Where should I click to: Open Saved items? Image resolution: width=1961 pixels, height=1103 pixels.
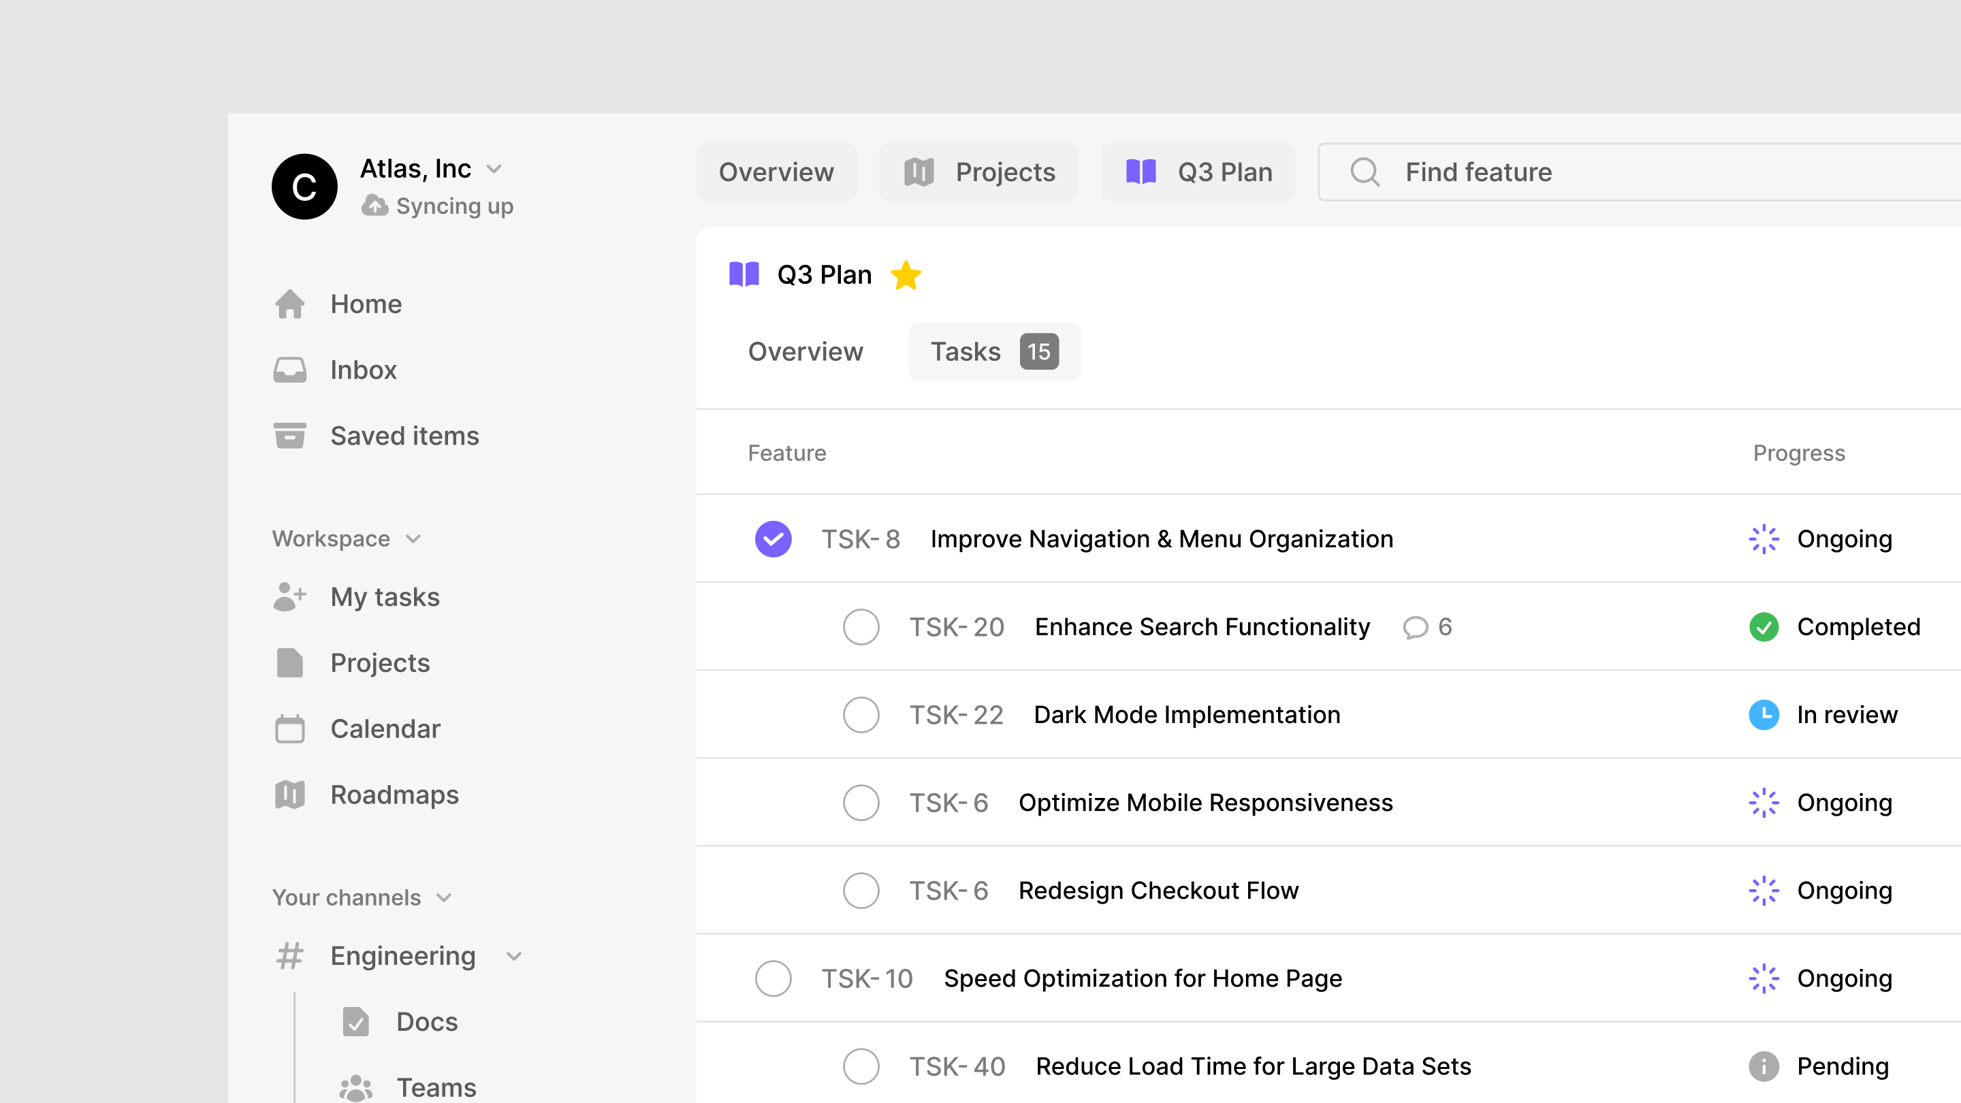(x=404, y=436)
